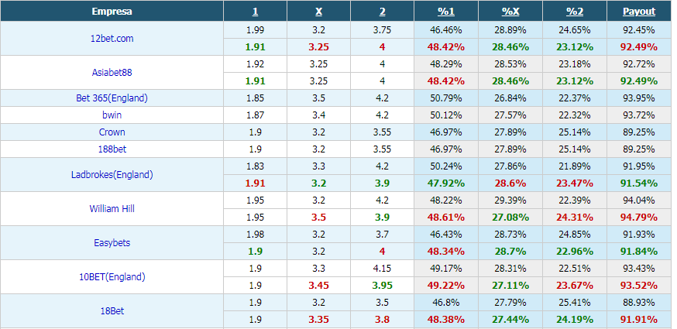
Task: Click 18Bet current payout 91.91%
Action: 639,320
